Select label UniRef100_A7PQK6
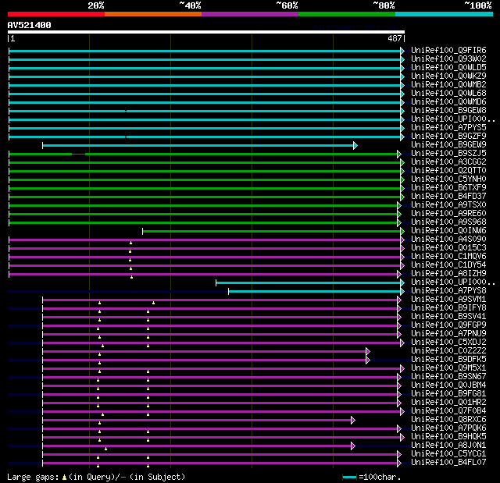 (x=448, y=428)
